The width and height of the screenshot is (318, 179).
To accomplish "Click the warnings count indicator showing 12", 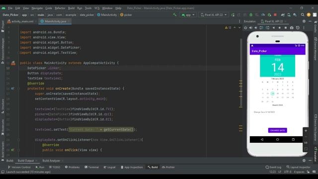I will [228, 28].
